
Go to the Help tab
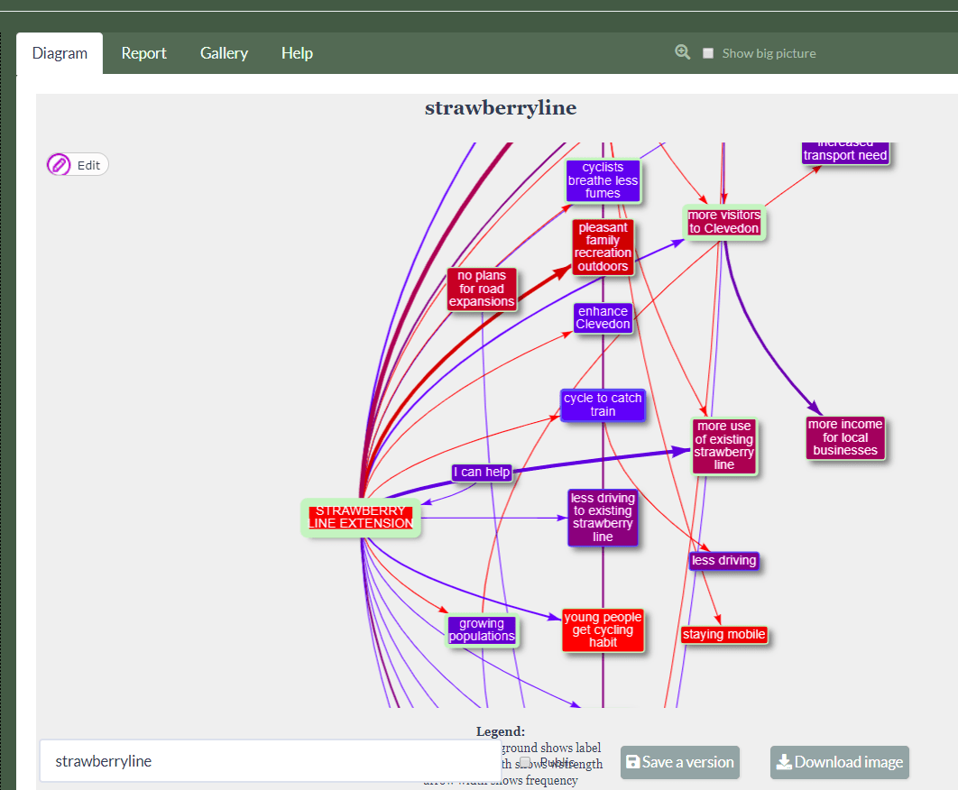pyautogui.click(x=297, y=53)
